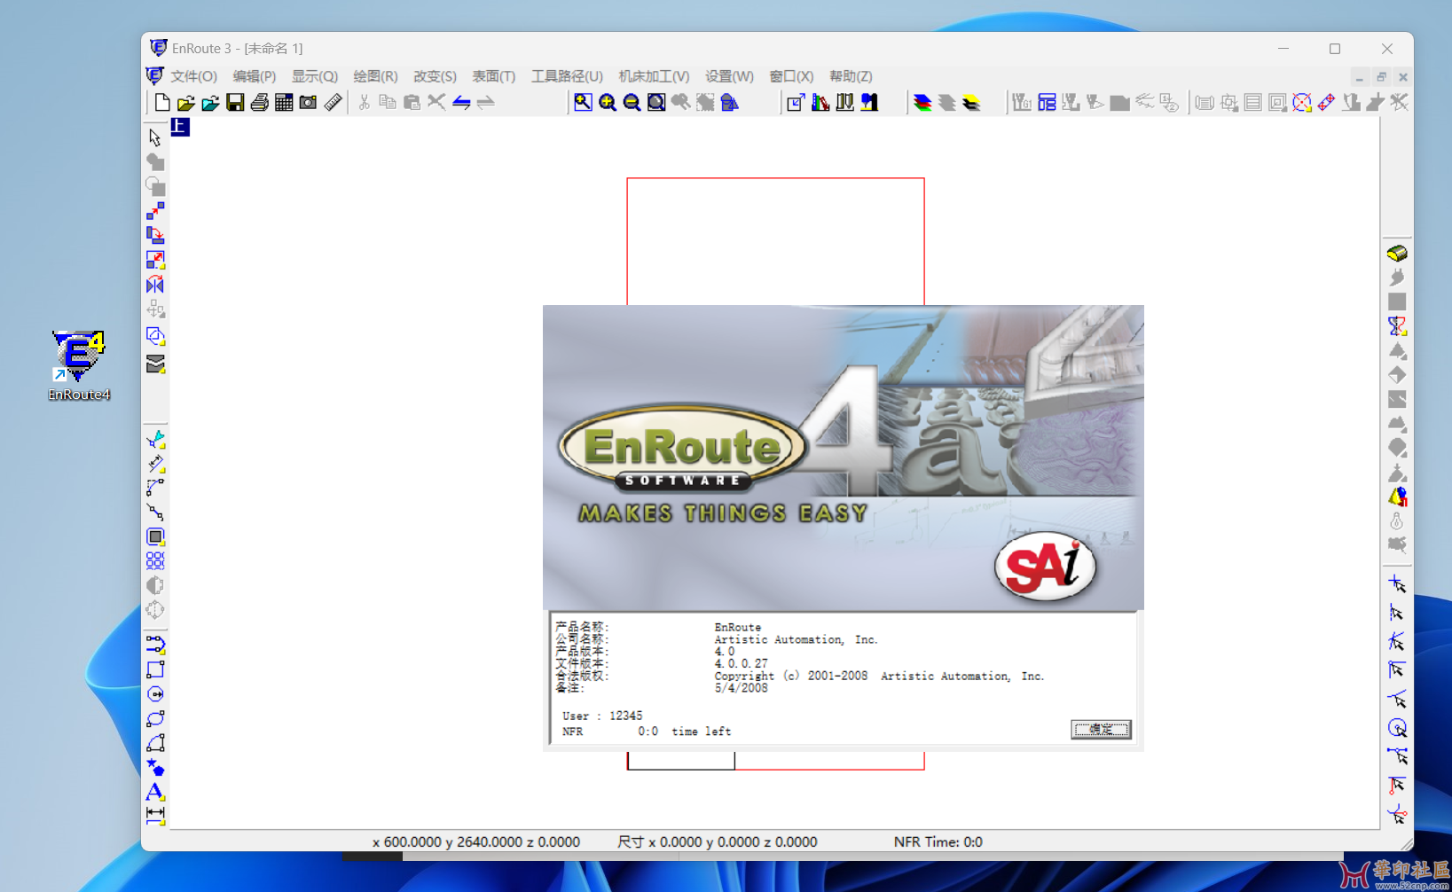Viewport: 1452px width, 892px height.
Task: Click the Zoom Out magnifier icon
Action: coord(632,102)
